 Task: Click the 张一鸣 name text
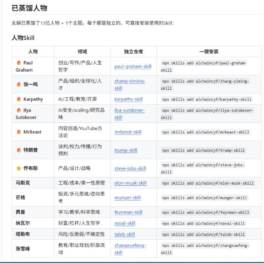[x=31, y=84]
